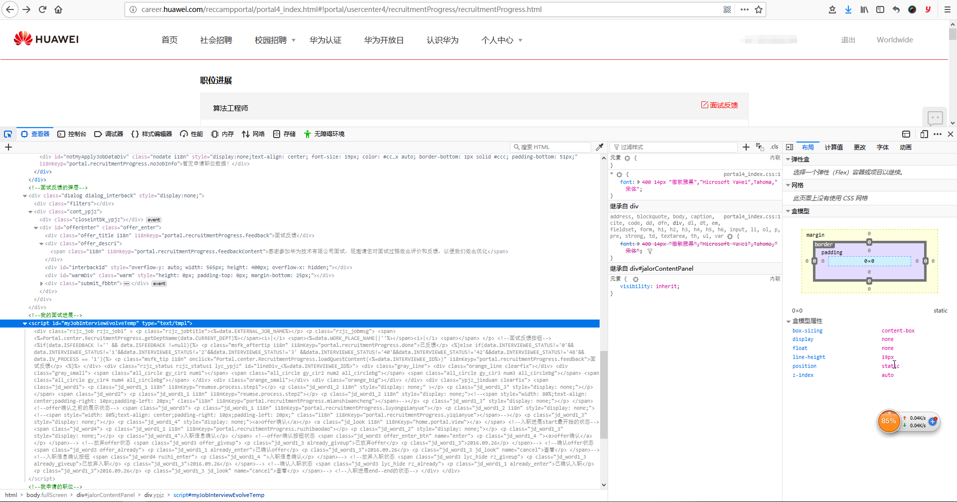Select the 查看器 inspector tab

tap(35, 134)
